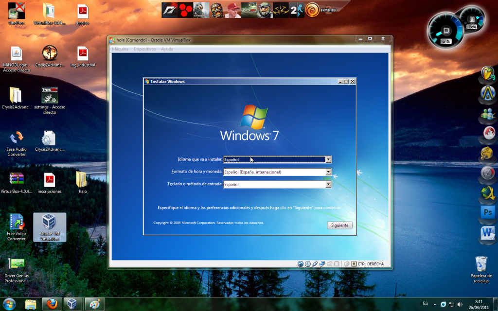Open the Free Video Converter desktop icon

point(17,227)
